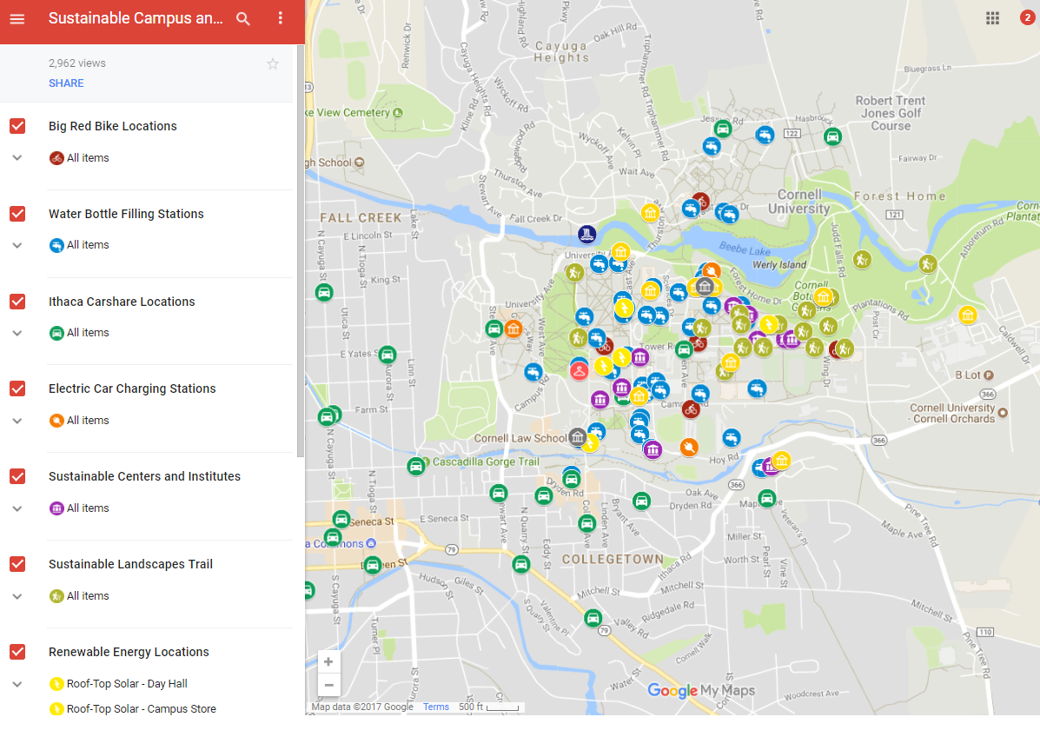Click yellow icon beside Roof-Top Solar - Campus Store
The width and height of the screenshot is (1040, 737).
click(56, 709)
